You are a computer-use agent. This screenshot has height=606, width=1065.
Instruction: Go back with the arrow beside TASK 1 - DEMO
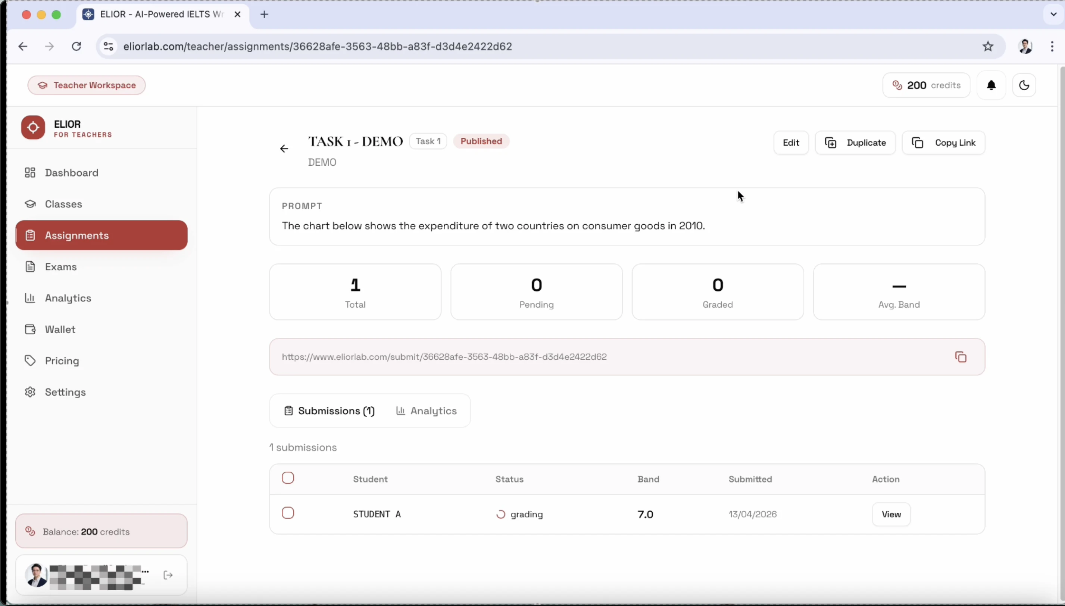[x=284, y=149]
